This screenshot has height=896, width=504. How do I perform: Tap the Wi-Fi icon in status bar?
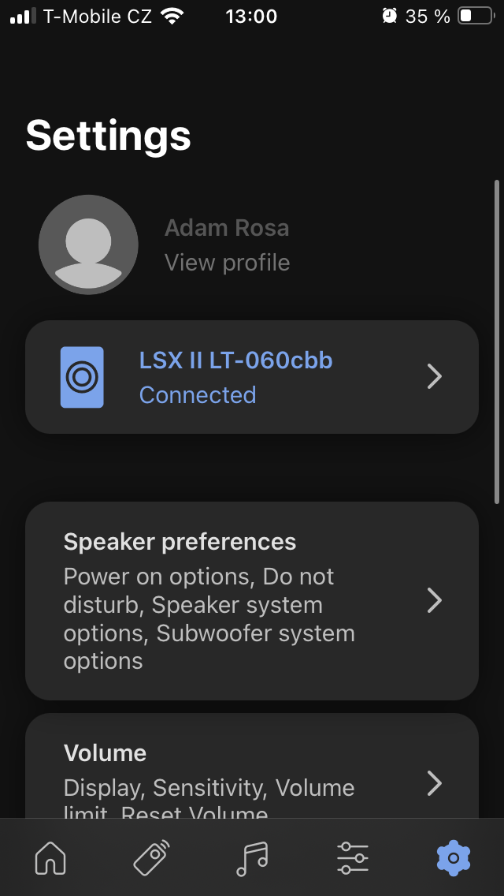(x=171, y=16)
